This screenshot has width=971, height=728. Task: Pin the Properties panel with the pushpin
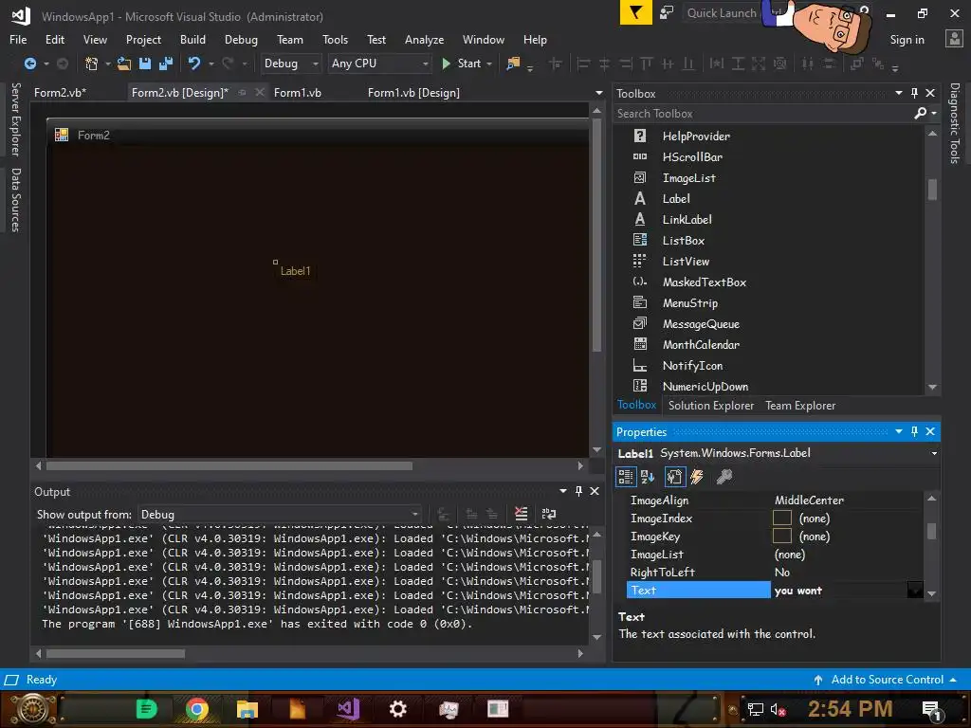(x=914, y=431)
